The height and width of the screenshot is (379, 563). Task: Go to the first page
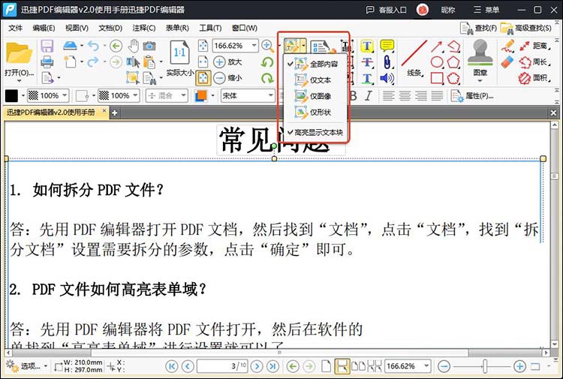172,366
